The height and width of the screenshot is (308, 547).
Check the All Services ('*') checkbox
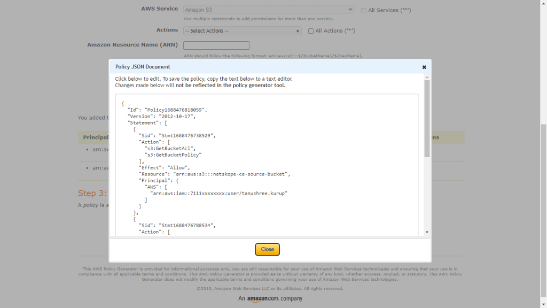coord(363,11)
